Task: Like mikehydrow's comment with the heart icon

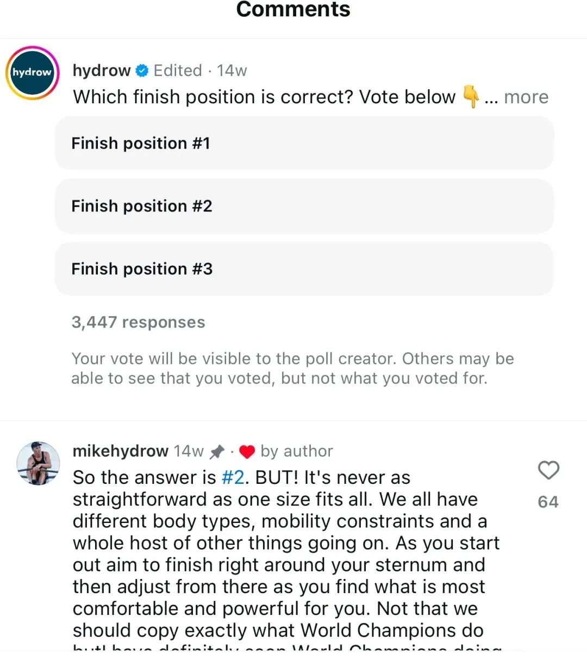Action: click(x=548, y=470)
